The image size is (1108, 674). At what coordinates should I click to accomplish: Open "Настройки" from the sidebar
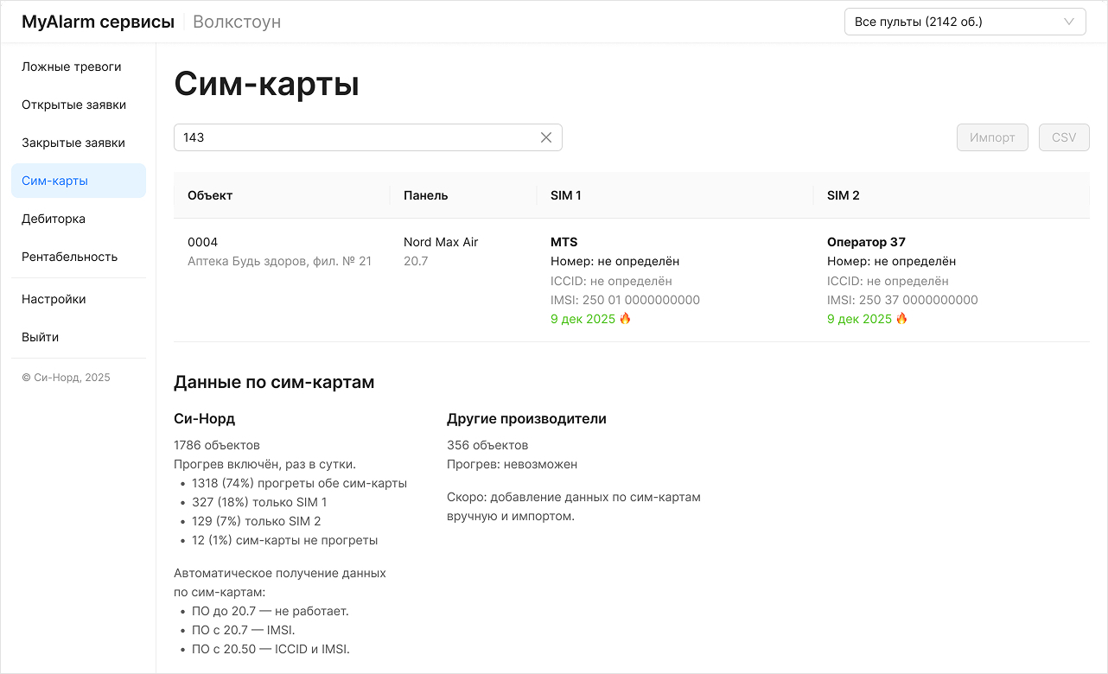(x=54, y=299)
